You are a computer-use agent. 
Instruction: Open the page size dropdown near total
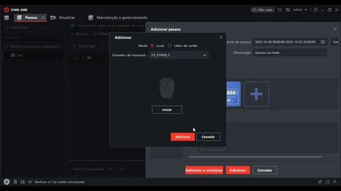[116, 169]
